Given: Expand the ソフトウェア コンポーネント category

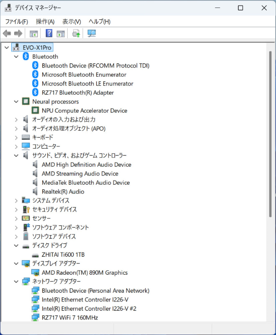Looking at the screenshot, I should pyautogui.click(x=16, y=227).
